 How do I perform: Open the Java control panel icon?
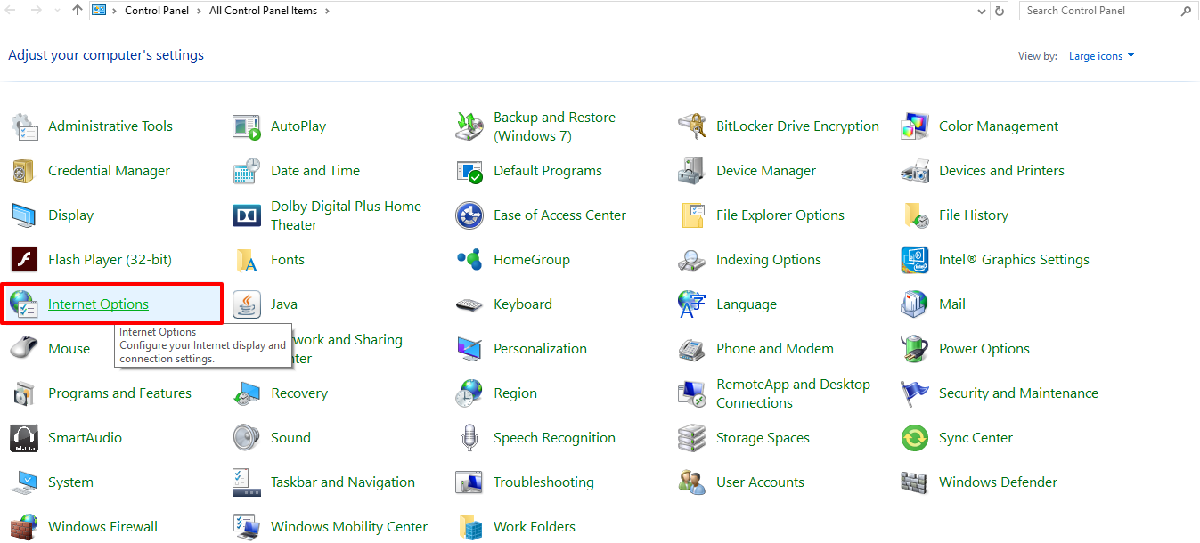pyautogui.click(x=247, y=304)
